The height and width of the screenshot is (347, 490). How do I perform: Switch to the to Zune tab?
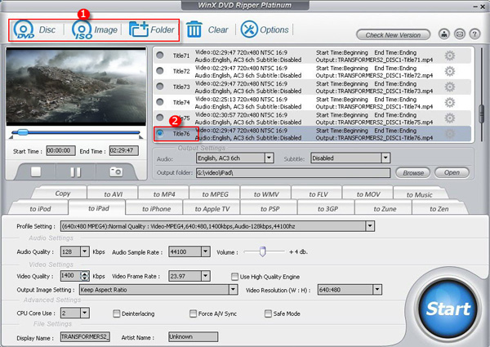[385, 209]
